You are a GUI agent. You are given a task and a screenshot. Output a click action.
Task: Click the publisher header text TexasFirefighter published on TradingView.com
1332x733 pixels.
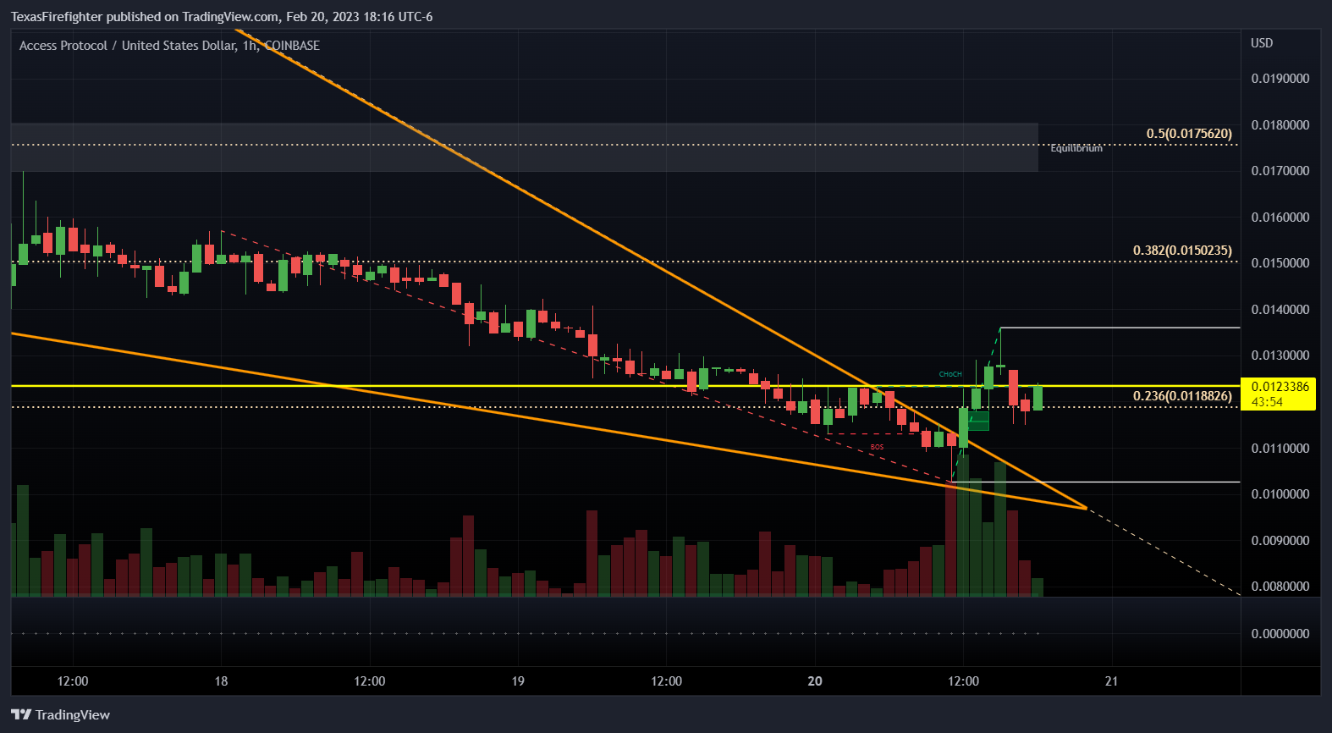click(146, 17)
